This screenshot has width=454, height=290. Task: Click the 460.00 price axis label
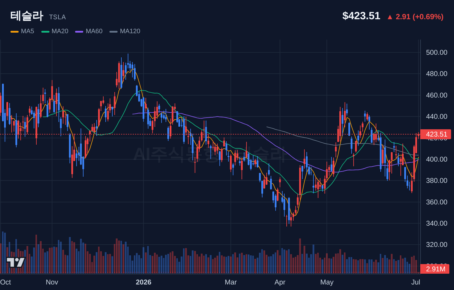437,95
